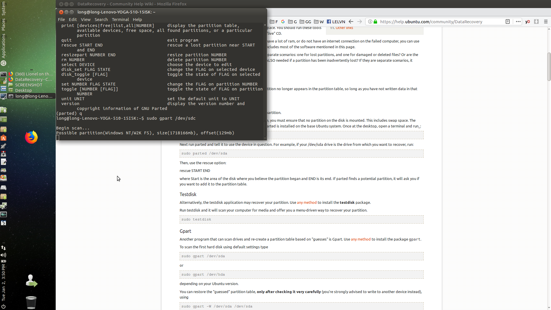
Task: Expand the GG bookmark folder
Action: coord(305,22)
